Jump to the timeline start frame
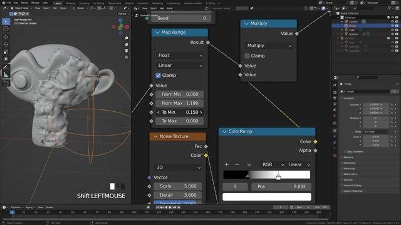This screenshot has height=225, width=401. [x=157, y=207]
